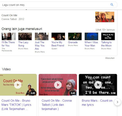Click 'Just The Way You Are' link

[40, 45]
